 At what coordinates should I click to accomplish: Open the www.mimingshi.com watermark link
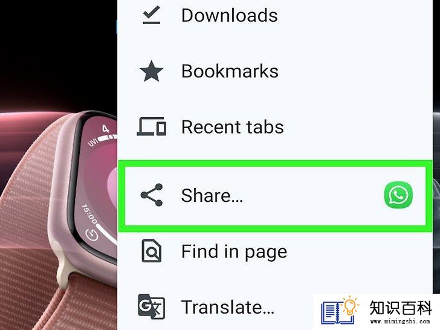point(400,322)
